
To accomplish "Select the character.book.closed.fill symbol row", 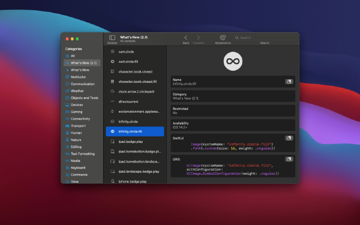I will coord(135,82).
